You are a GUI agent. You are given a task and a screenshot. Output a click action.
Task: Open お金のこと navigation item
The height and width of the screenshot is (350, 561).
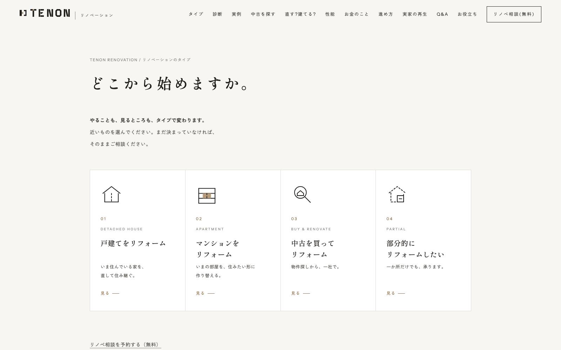coord(357,14)
